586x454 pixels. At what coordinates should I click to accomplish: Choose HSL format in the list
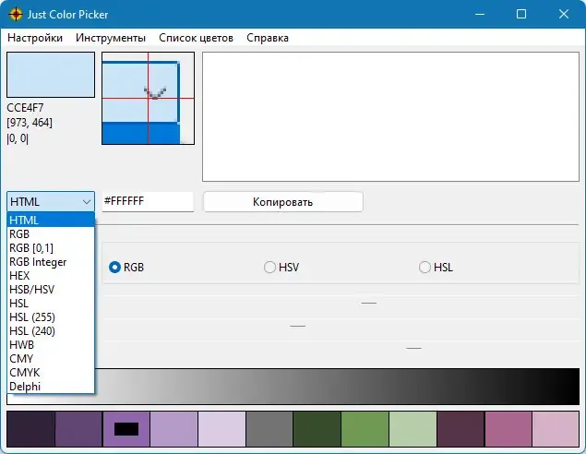click(x=51, y=303)
